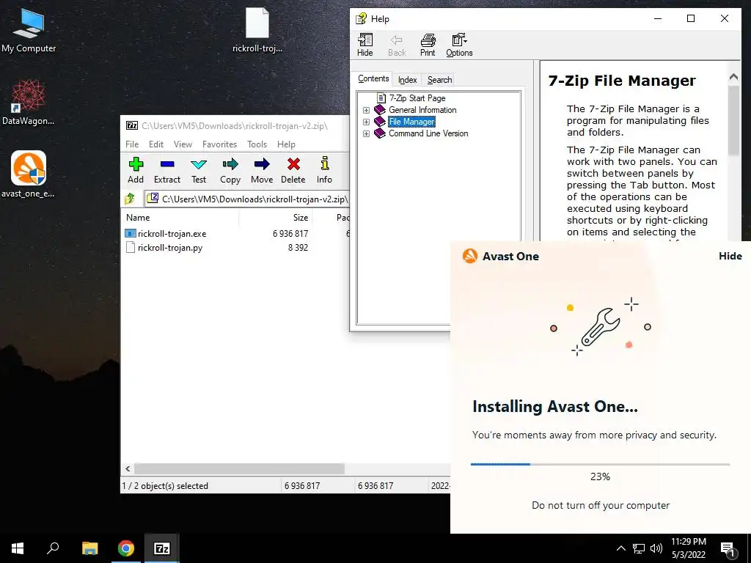Click the Delete red X icon in 7-Zip
This screenshot has height=563, width=751.
pos(293,170)
